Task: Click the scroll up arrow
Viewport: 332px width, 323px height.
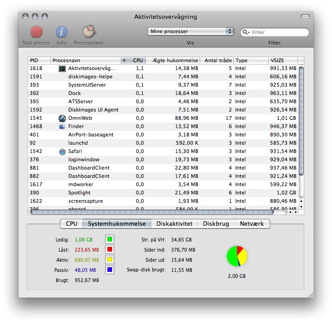Action: [301, 201]
